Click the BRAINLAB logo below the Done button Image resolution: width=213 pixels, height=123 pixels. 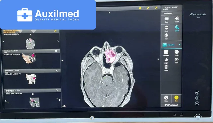(x=171, y=105)
